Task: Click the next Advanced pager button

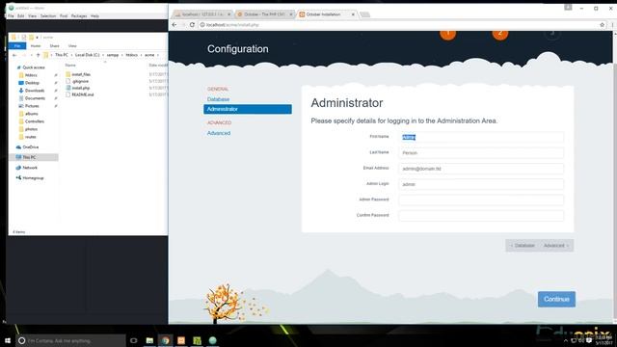Action: tap(556, 246)
